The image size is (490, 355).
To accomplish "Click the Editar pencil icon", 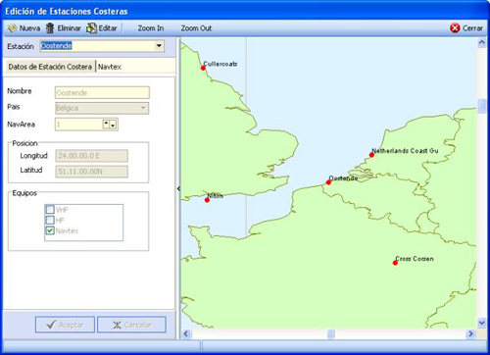I will pos(91,28).
